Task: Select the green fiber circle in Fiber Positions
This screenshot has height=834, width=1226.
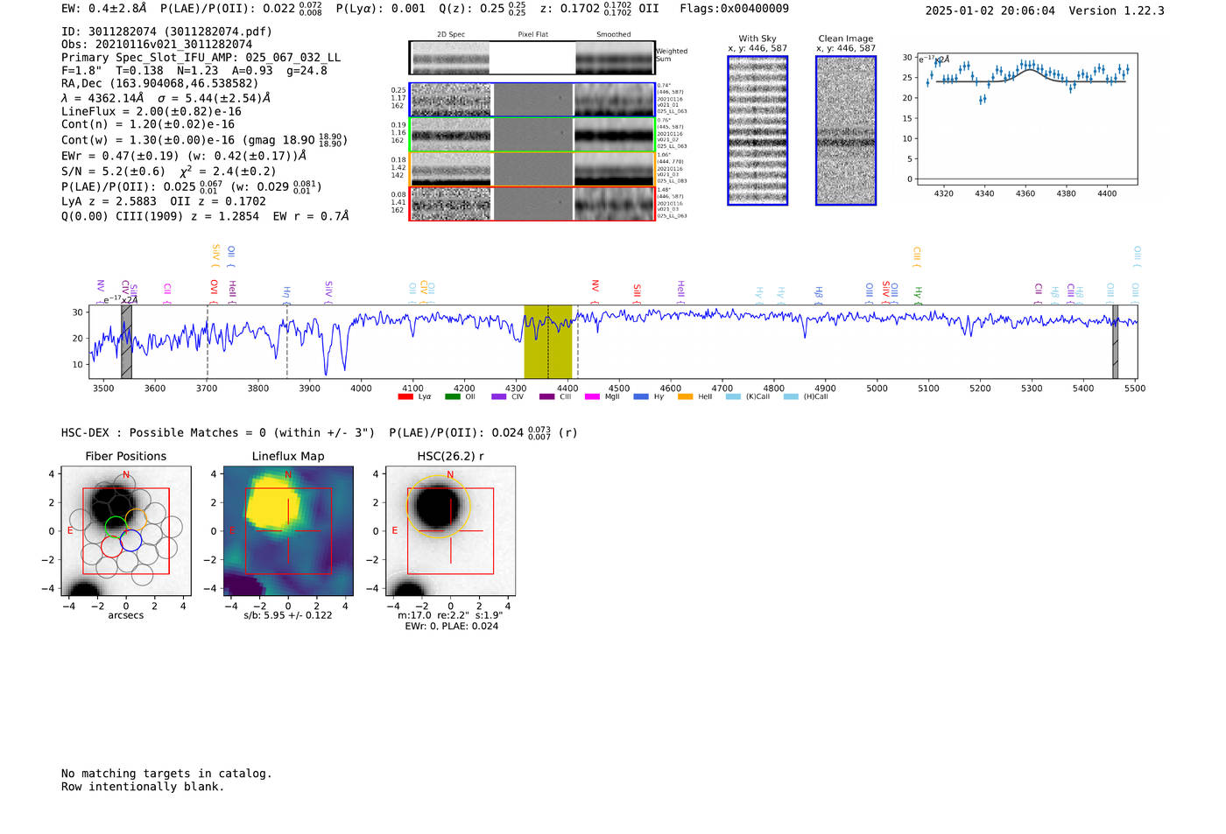Action: point(115,526)
